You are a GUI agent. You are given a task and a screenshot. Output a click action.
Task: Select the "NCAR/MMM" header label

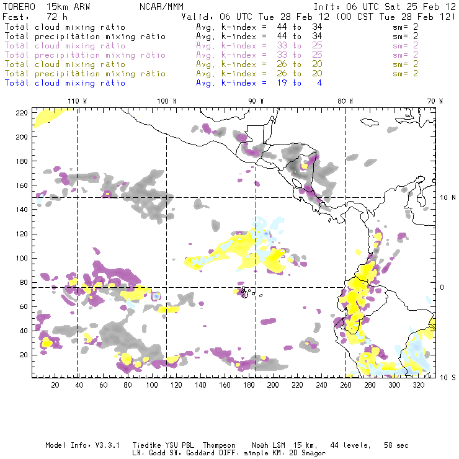point(161,7)
